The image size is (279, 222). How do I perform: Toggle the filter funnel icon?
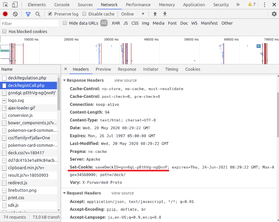pyautogui.click(x=28, y=14)
